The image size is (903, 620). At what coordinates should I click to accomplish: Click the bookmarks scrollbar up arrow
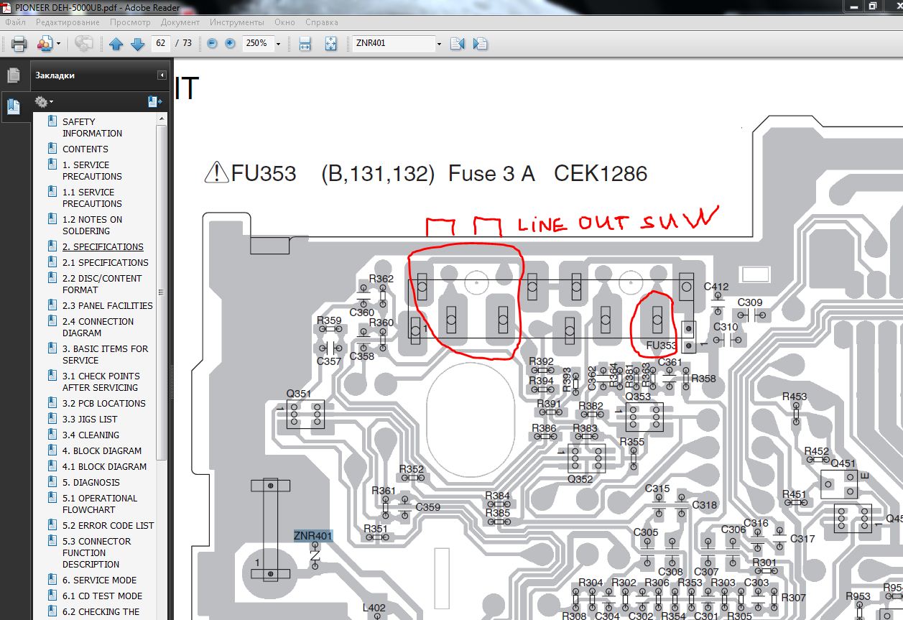(162, 119)
